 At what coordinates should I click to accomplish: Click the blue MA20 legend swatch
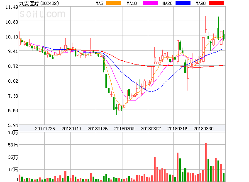tap(183, 3)
